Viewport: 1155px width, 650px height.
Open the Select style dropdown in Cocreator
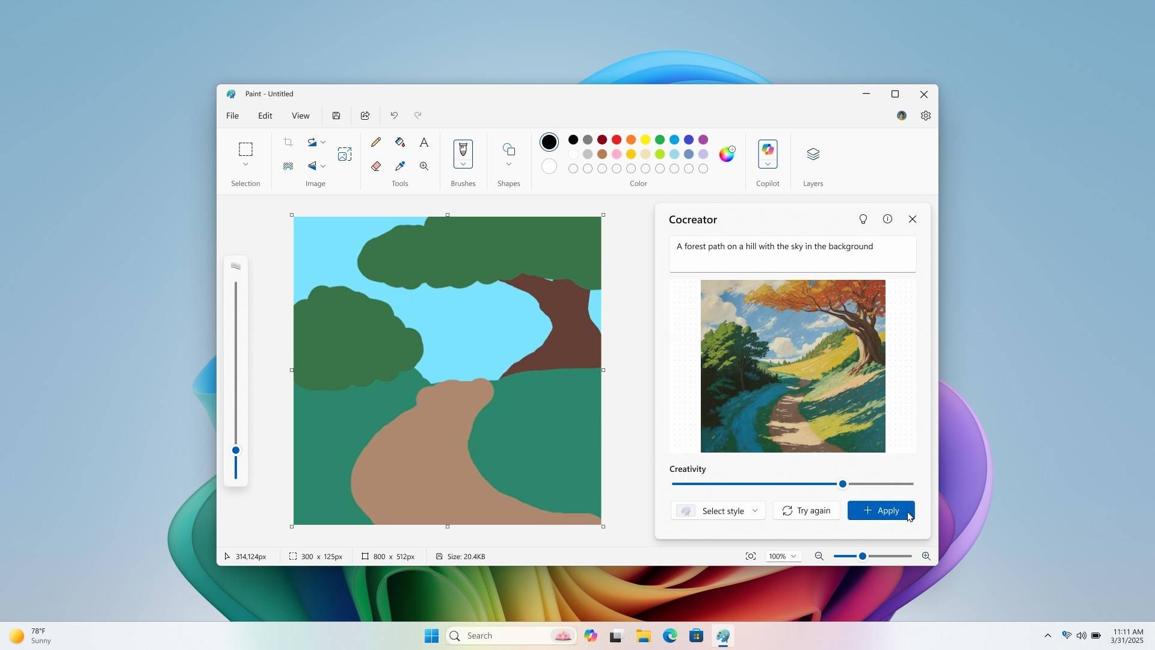coord(718,510)
